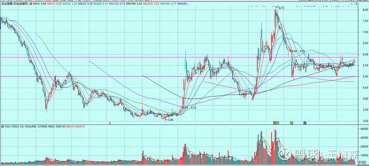Screen dimensions: 369x166
Task: Click the red volume MA10: 462575 readout
Action: point(75,126)
